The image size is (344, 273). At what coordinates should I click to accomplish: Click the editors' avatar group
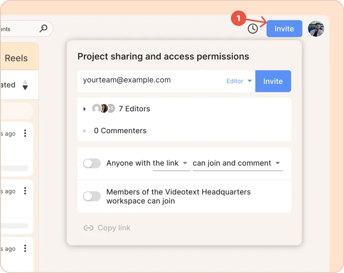(104, 108)
